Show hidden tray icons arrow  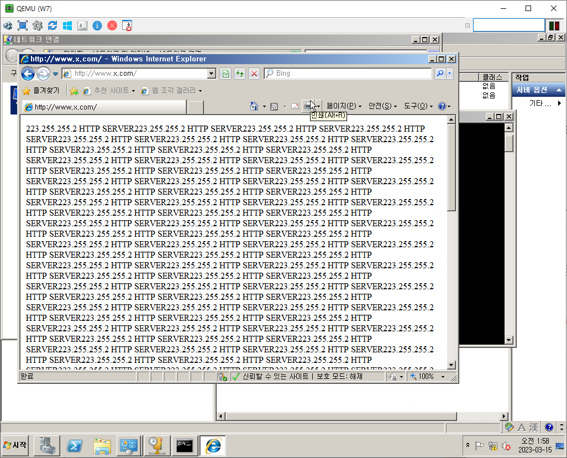(468, 445)
